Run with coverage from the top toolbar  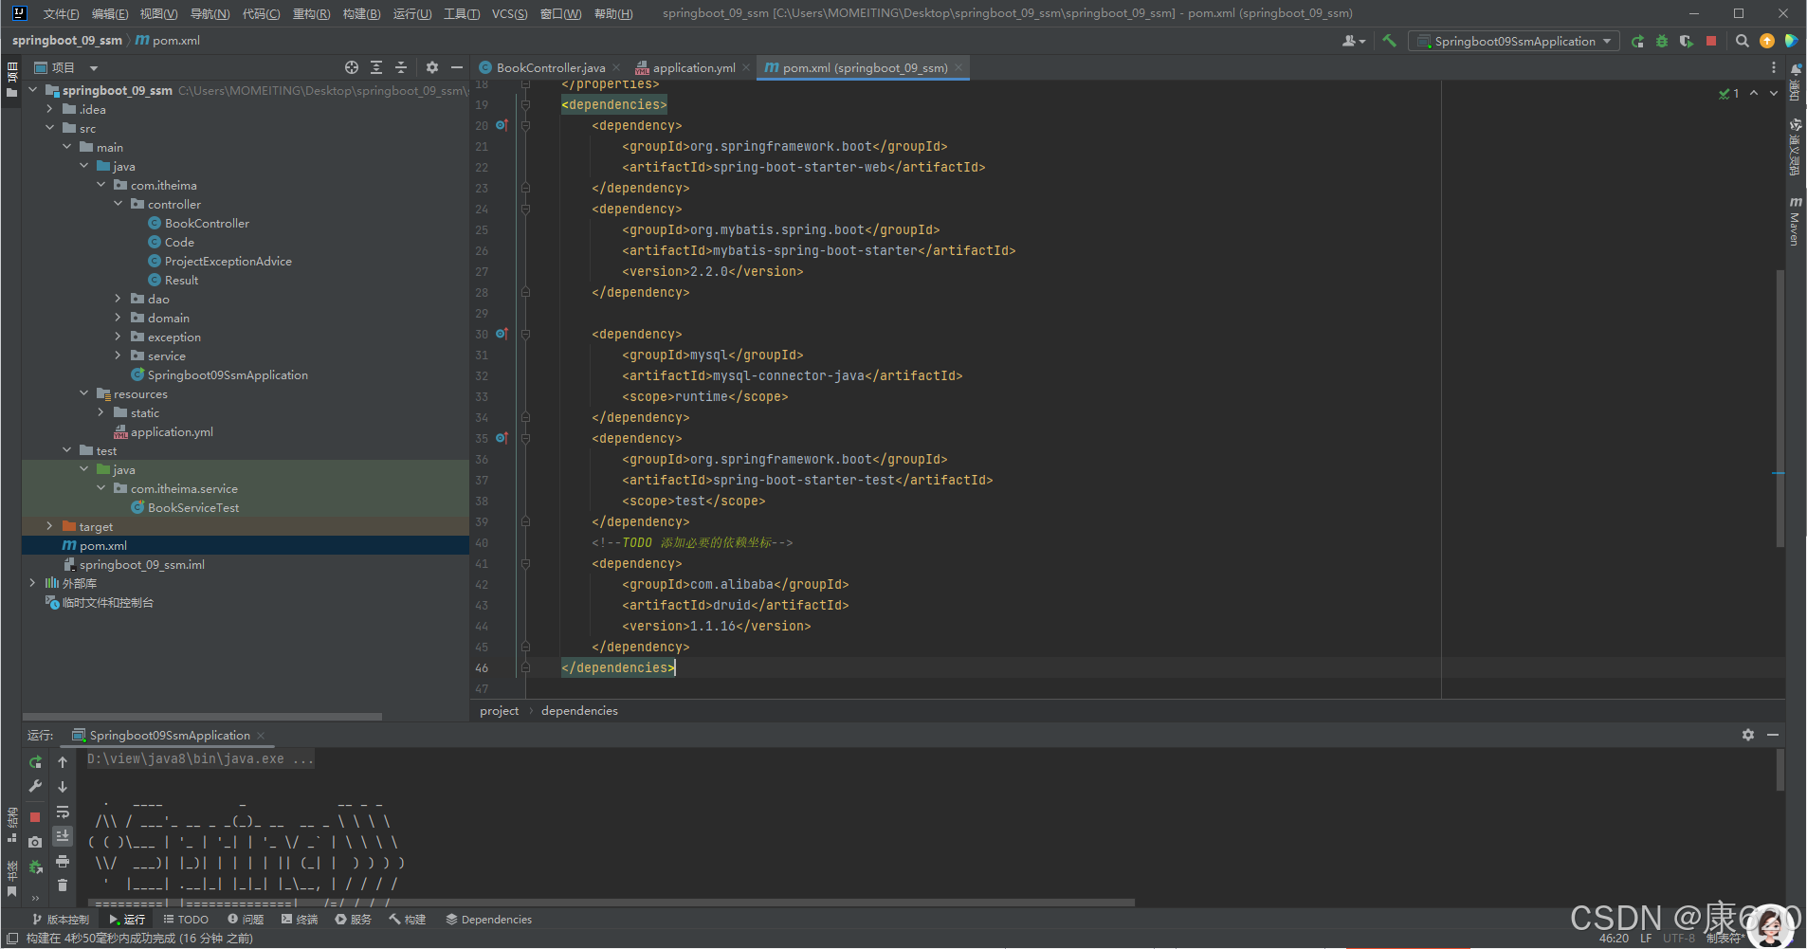pyautogui.click(x=1687, y=41)
